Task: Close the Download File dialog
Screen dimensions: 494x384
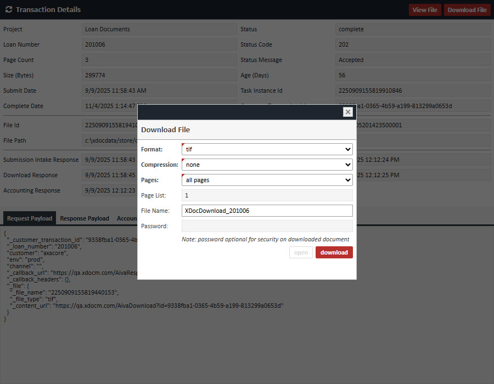Action: click(347, 112)
